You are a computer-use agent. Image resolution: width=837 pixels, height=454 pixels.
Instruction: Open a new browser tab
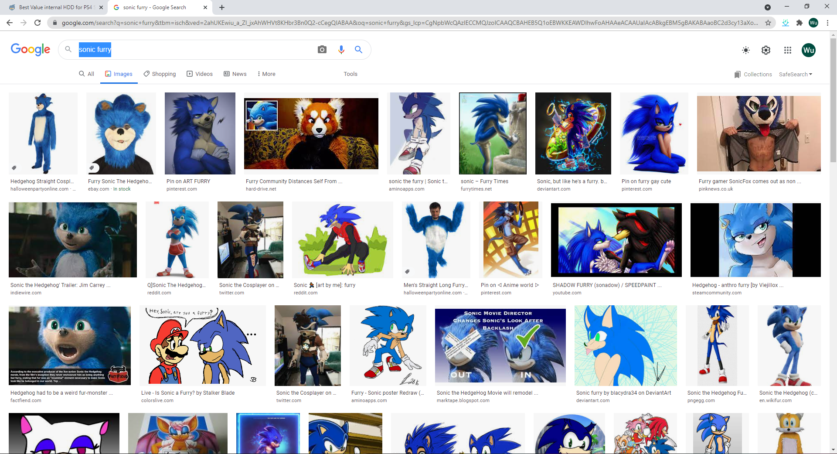222,7
